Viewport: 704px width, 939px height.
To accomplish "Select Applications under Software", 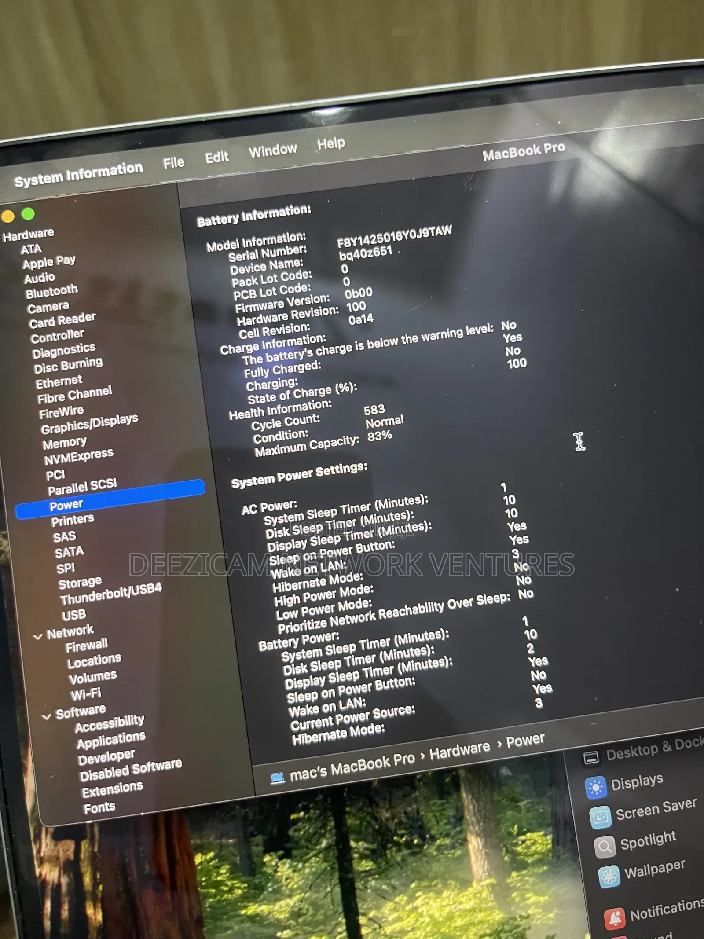I will coord(111,740).
